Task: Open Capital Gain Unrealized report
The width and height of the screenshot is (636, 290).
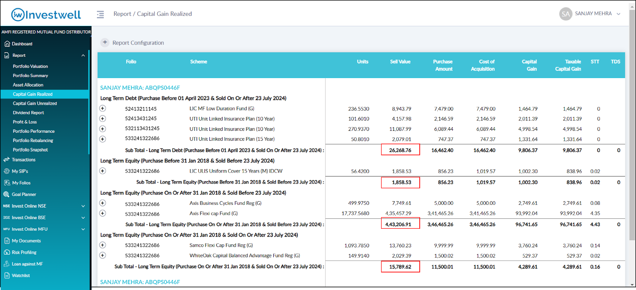Action: click(x=35, y=103)
